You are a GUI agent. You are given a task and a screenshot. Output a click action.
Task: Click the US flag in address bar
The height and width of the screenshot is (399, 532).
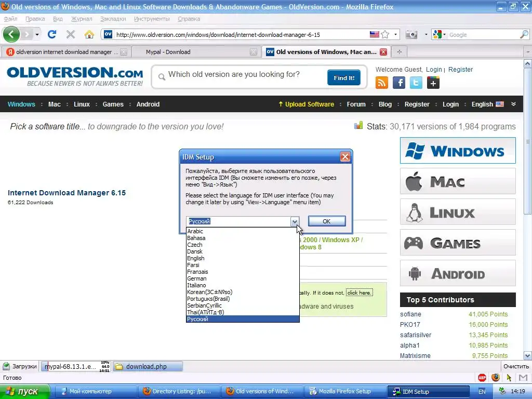click(374, 34)
